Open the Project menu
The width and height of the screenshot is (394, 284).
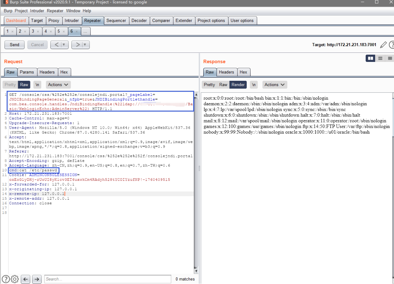(21, 11)
